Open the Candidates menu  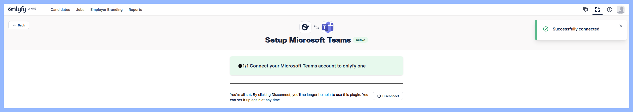tap(60, 10)
